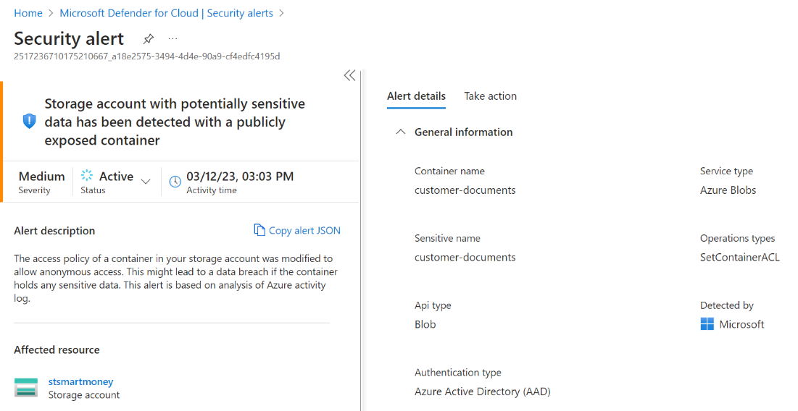Go to Home breadcrumb
The height and width of the screenshot is (411, 798).
[x=28, y=13]
